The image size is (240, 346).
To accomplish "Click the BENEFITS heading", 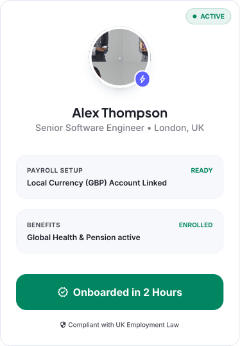I will 44,225.
